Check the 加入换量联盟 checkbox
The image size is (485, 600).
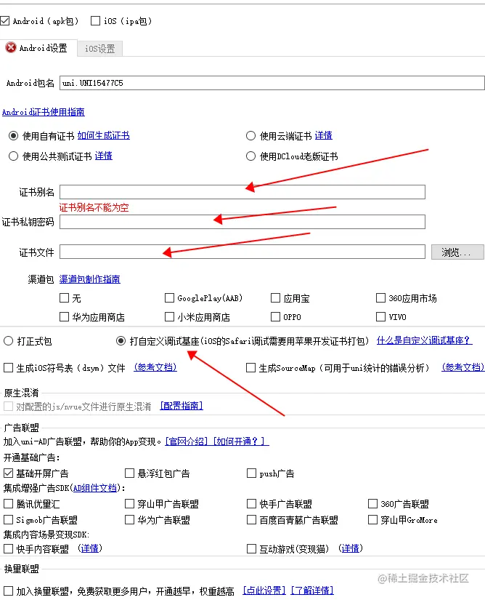(x=8, y=591)
